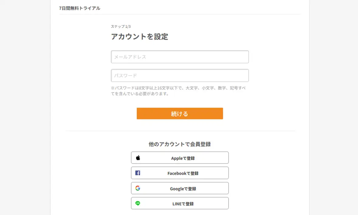Click the ステップ 1/3 step indicator
358x215 pixels.
(x=121, y=26)
